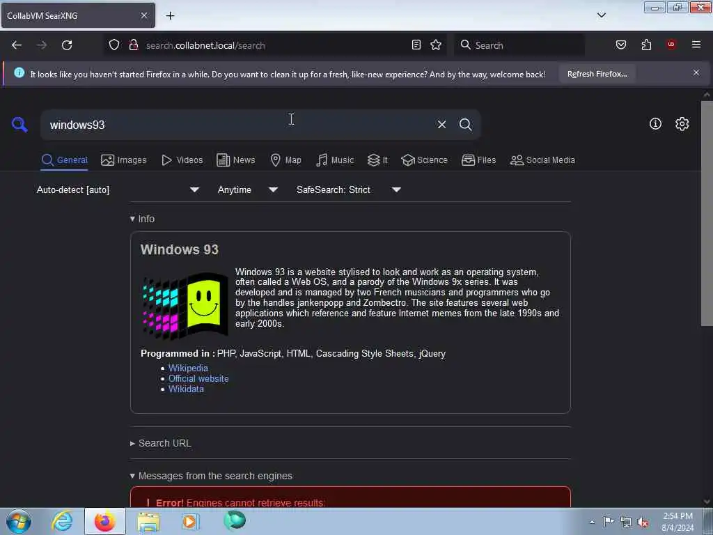Open the Firefox extensions puzzle icon
The image size is (713, 535).
[646, 45]
